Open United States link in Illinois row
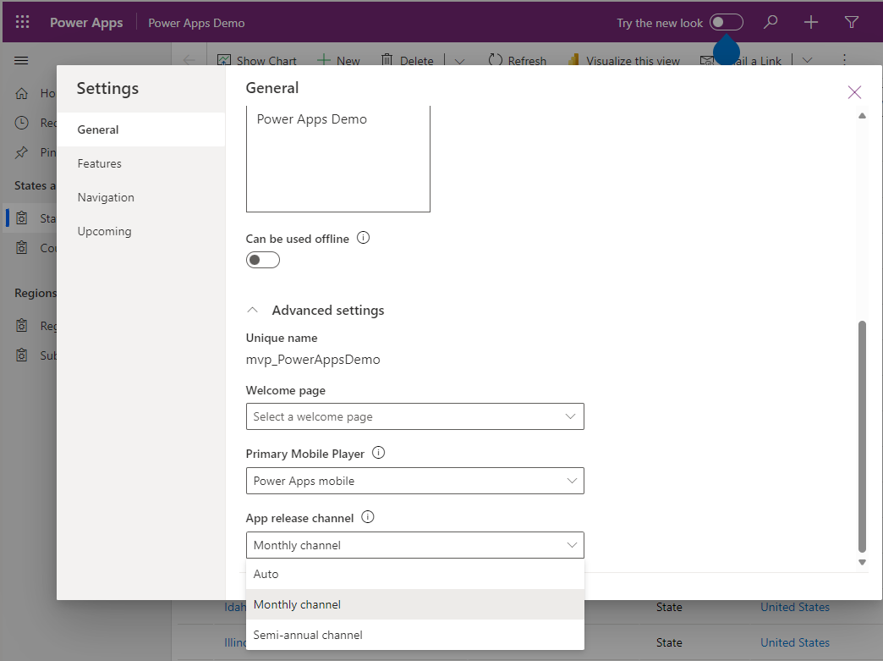 pos(794,642)
